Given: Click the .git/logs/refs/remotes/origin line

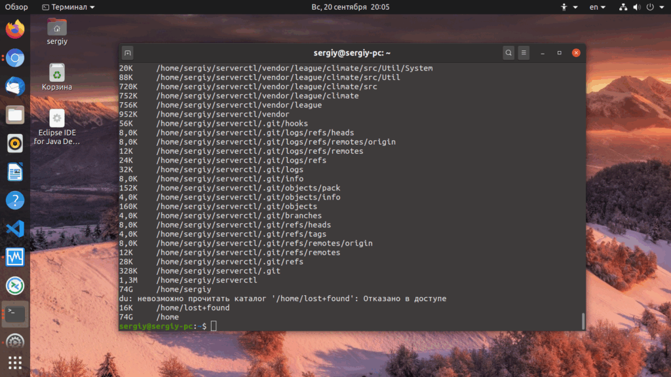Looking at the screenshot, I should tap(257, 142).
